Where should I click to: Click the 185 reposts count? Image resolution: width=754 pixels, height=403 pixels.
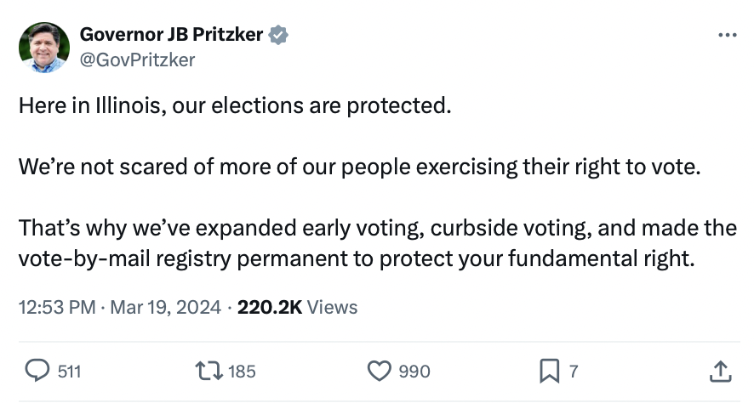(243, 372)
